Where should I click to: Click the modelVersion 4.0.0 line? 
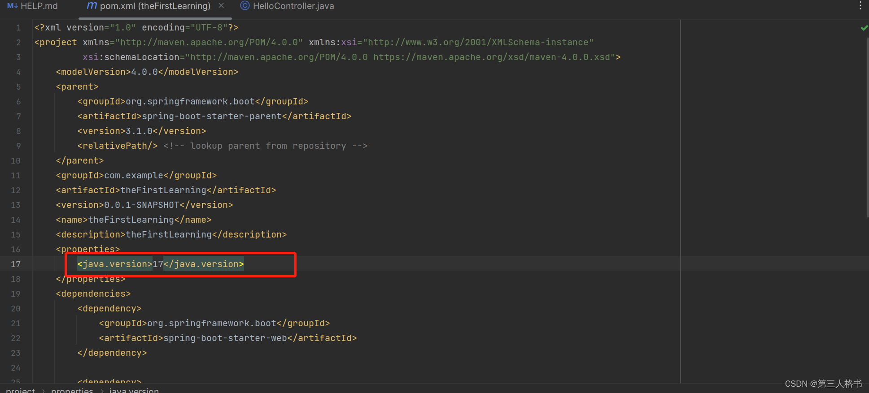(147, 72)
